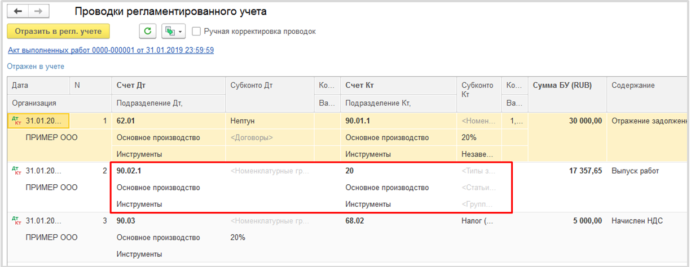Open the Акт выполненных работ 0000-000001 link

[x=111, y=50]
